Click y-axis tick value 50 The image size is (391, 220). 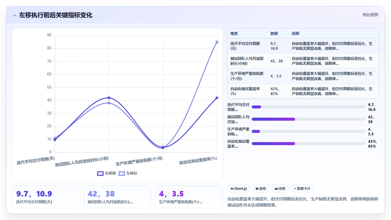(49, 87)
